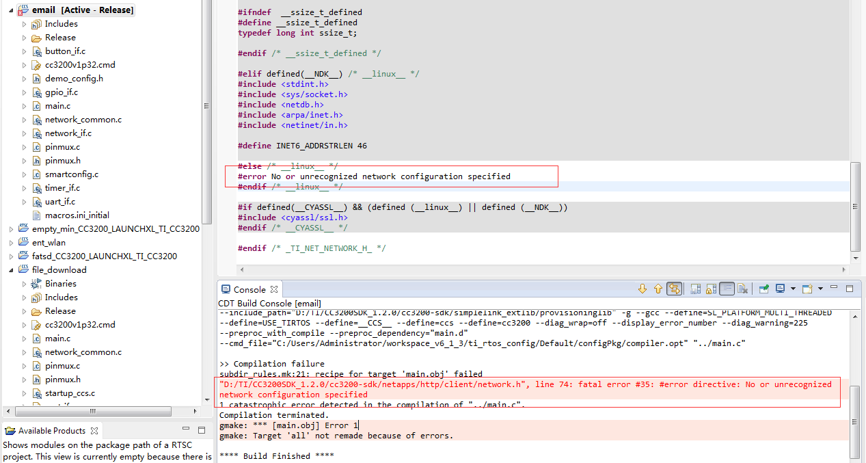Click the cc3200v1p32.cmd file icon in email
866x463 pixels.
click(x=36, y=65)
